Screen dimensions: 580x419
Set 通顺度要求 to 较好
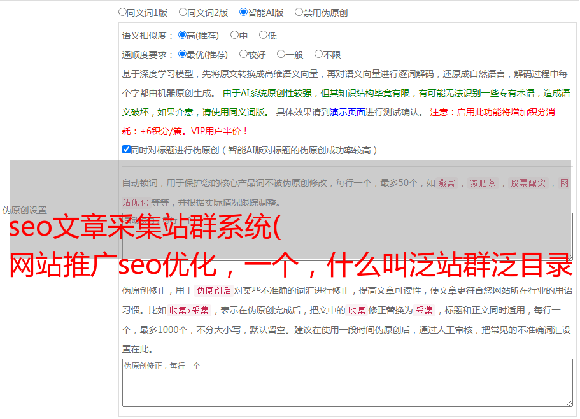243,54
